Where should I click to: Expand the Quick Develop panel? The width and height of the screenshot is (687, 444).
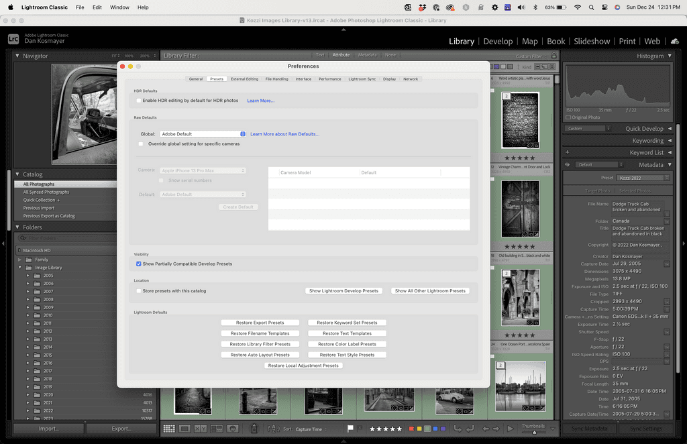[670, 129]
